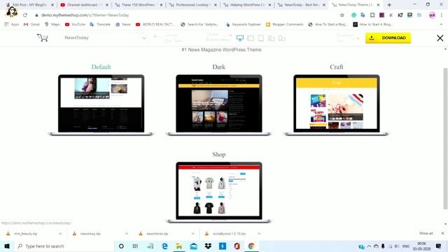Open the Gmail bookmark
The height and width of the screenshot is (252, 448).
(31, 24)
